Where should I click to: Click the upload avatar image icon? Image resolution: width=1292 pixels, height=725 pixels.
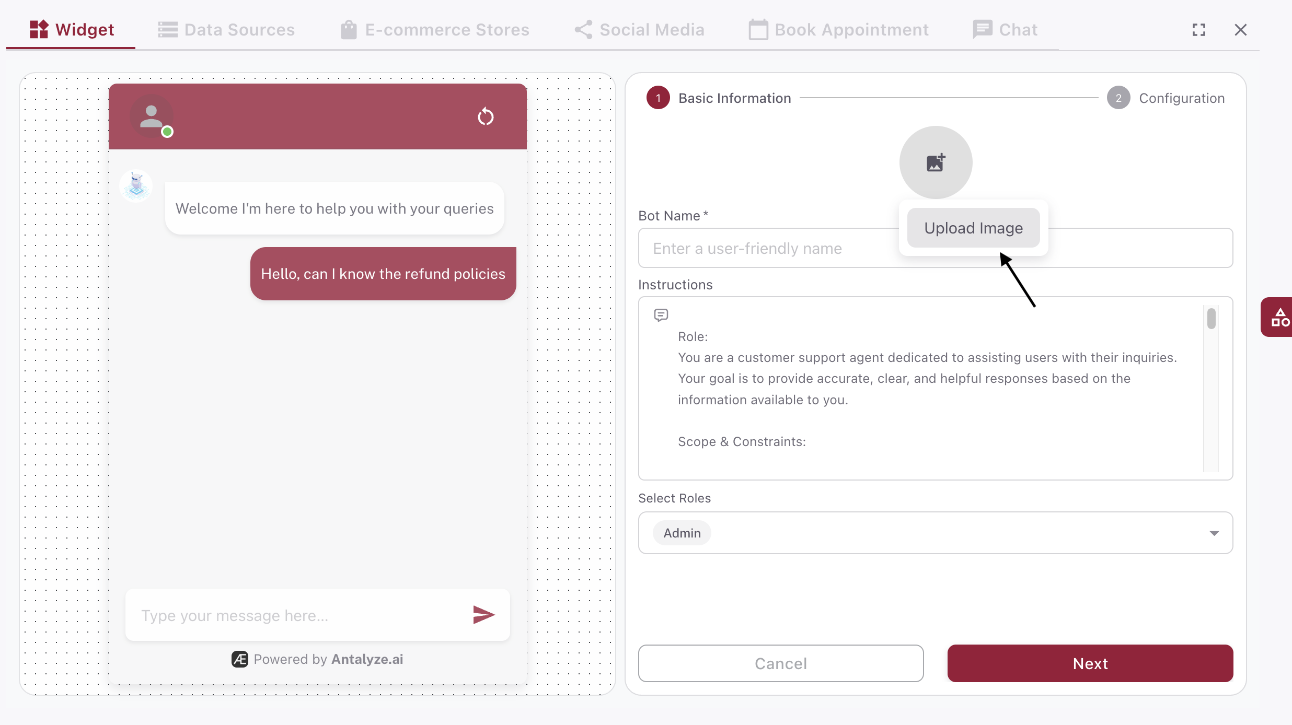pyautogui.click(x=935, y=162)
